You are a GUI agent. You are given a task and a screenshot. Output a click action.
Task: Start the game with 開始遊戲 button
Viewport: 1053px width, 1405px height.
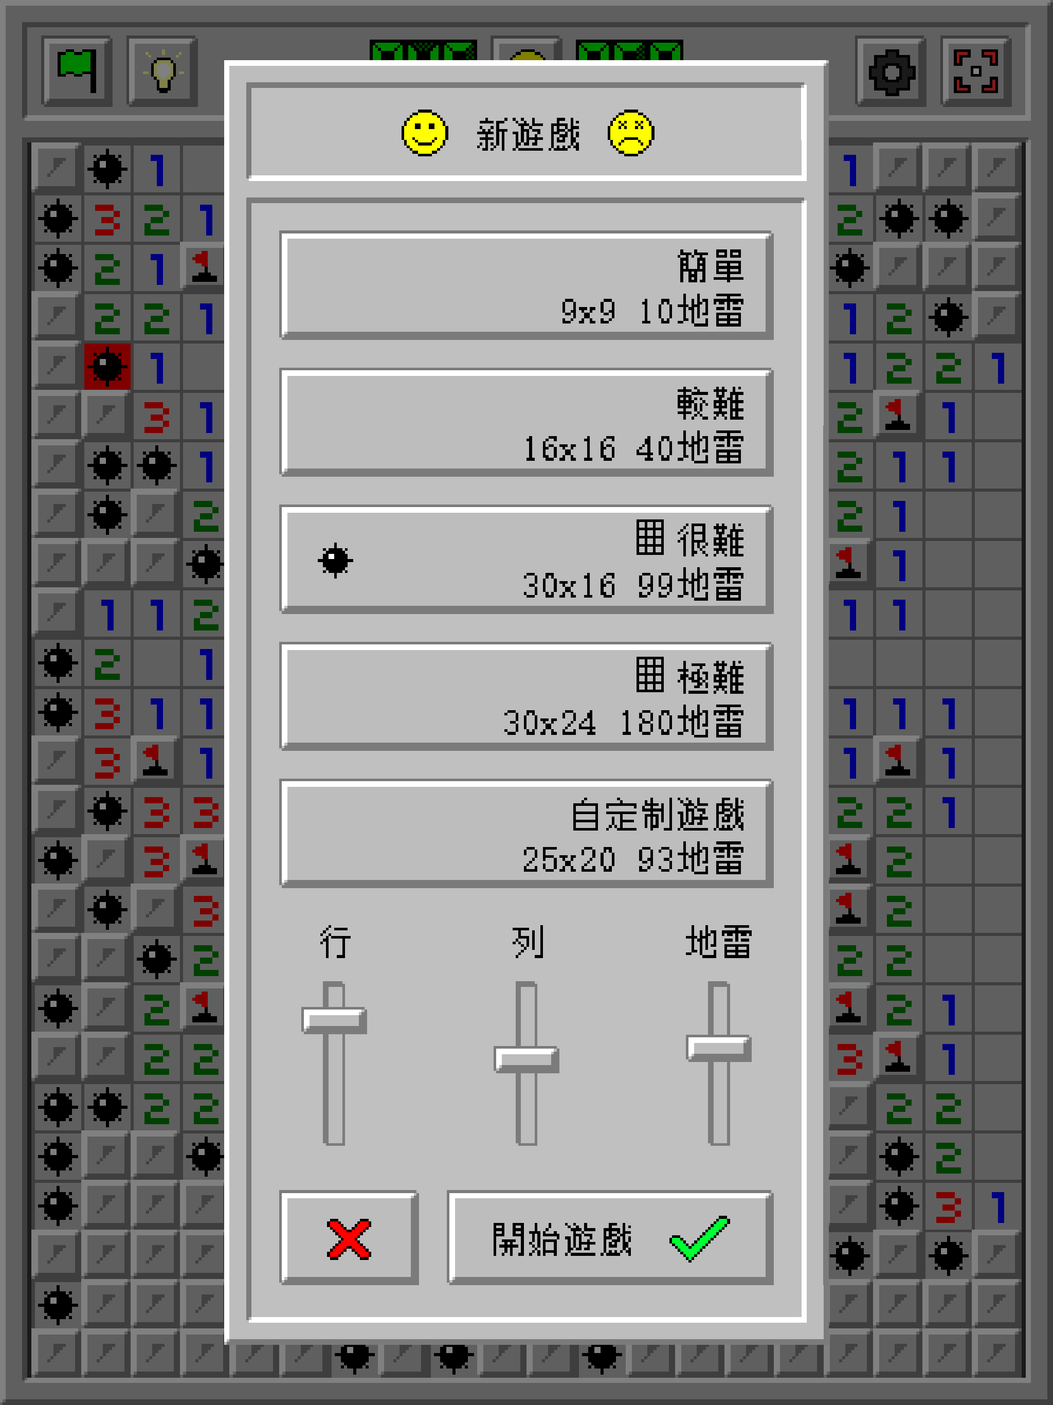pos(610,1238)
